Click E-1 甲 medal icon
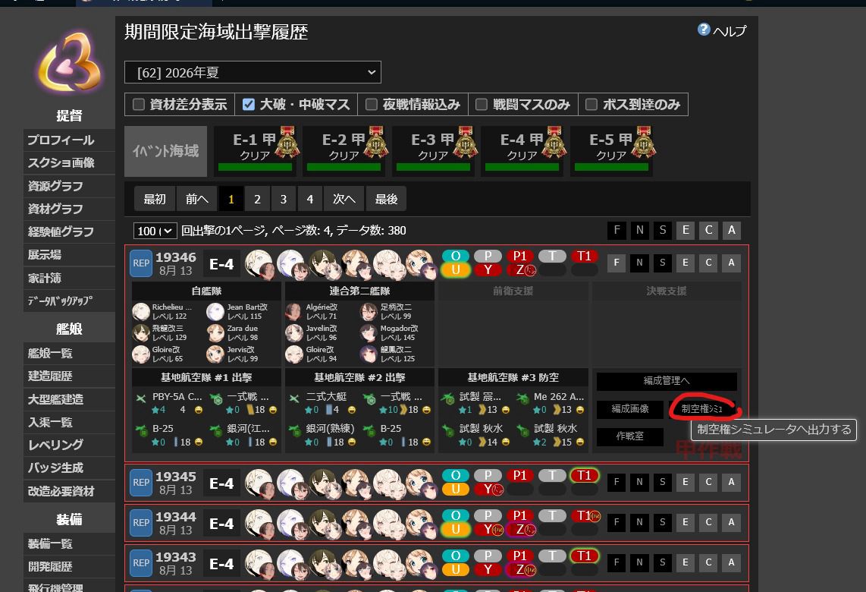This screenshot has height=592, width=866. (287, 142)
